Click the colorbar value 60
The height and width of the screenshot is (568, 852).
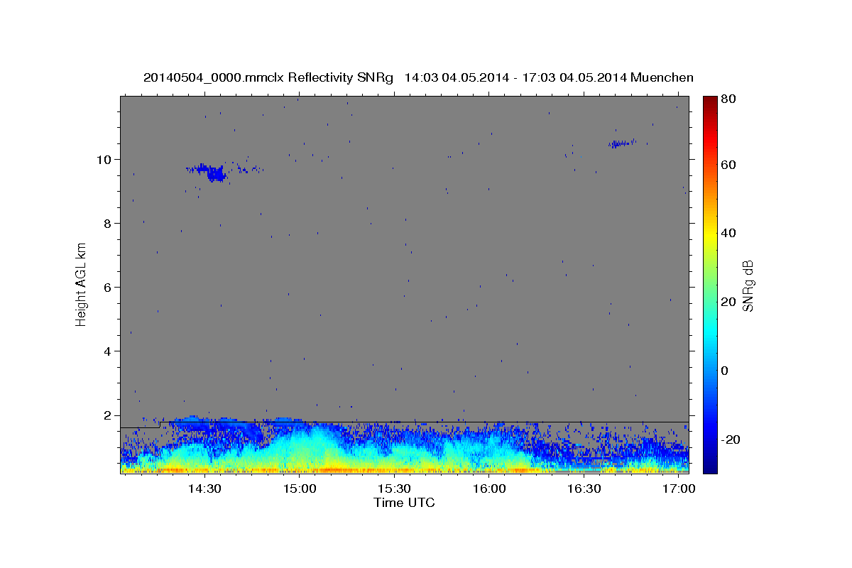click(728, 165)
